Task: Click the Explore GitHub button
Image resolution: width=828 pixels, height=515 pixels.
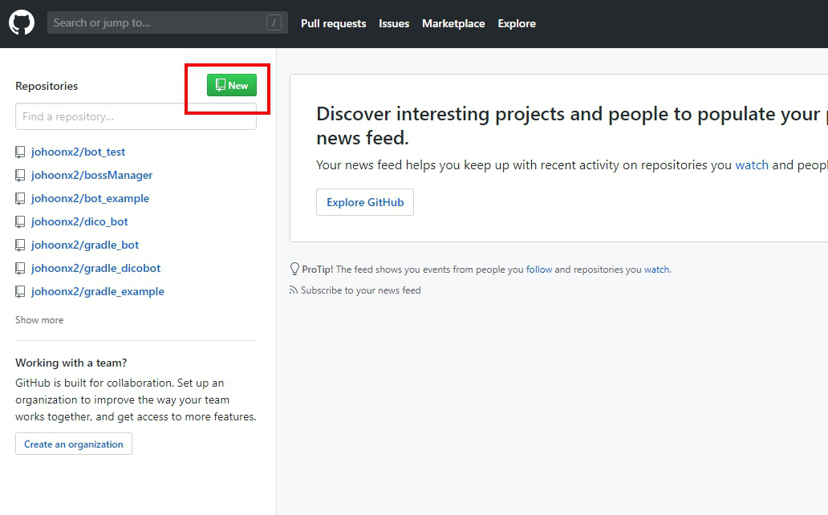Action: pos(365,202)
